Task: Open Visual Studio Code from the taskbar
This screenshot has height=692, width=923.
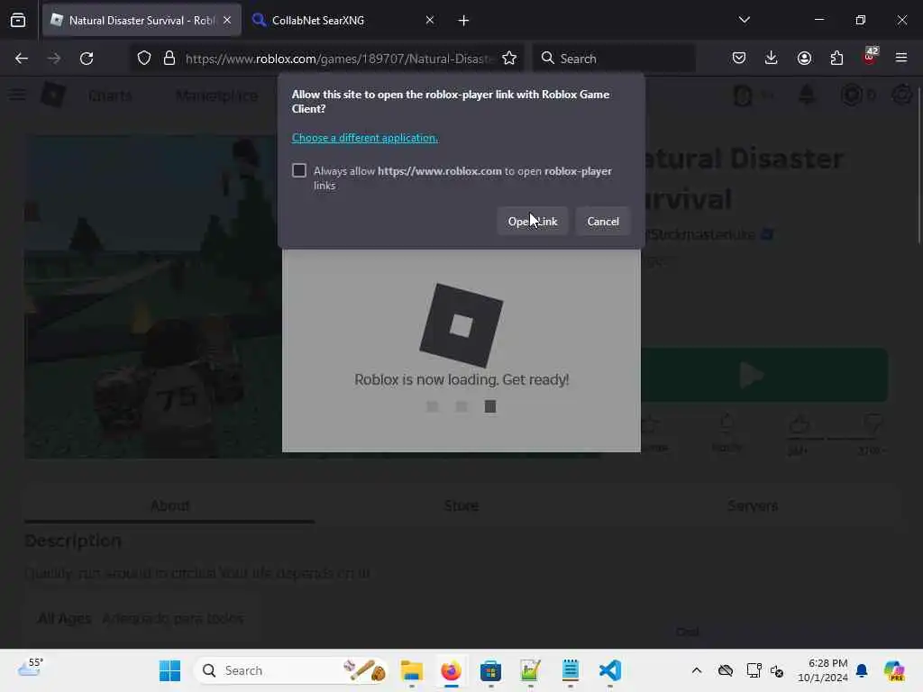Action: click(x=610, y=670)
